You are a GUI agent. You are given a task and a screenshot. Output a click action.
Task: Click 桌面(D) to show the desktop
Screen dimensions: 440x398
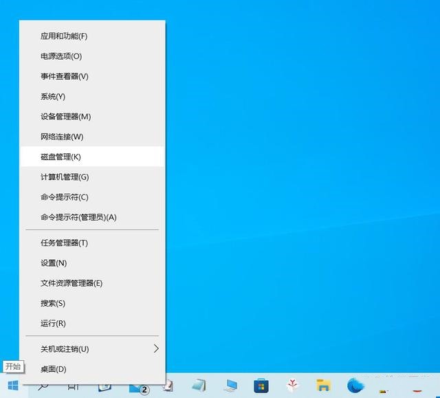click(54, 369)
